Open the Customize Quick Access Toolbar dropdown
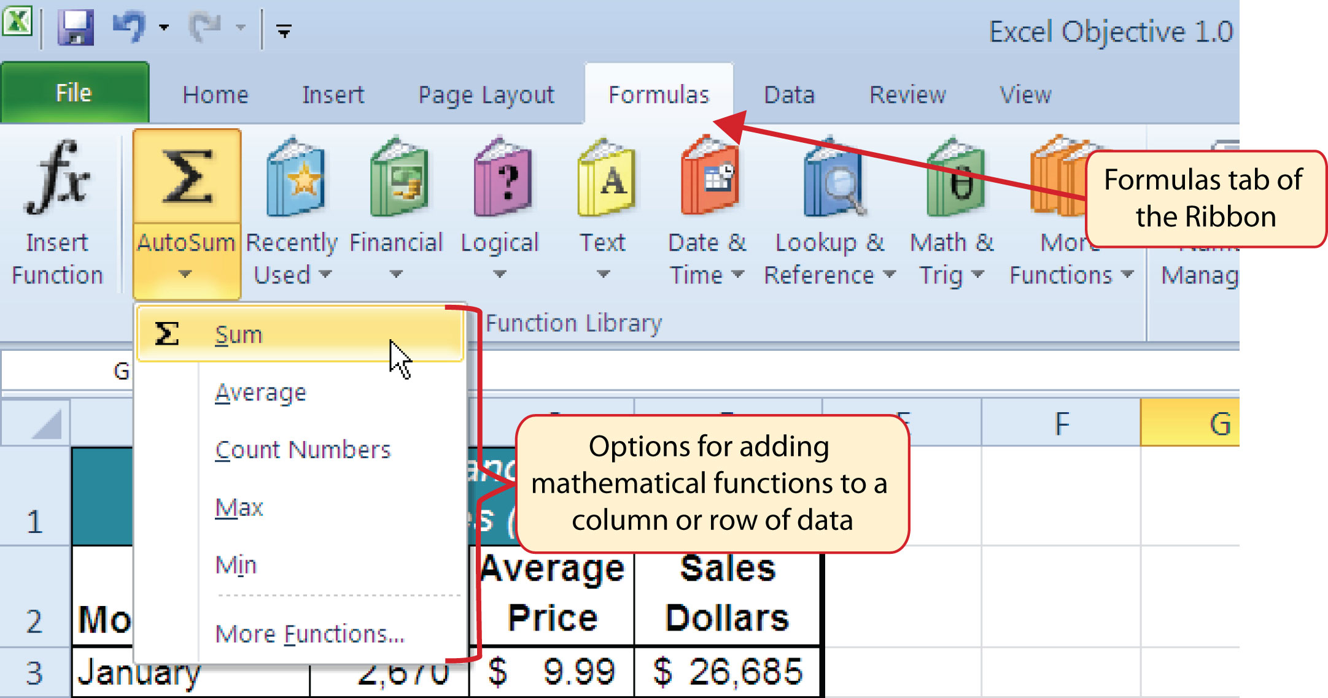Screen dimensions: 1328x698 284,31
